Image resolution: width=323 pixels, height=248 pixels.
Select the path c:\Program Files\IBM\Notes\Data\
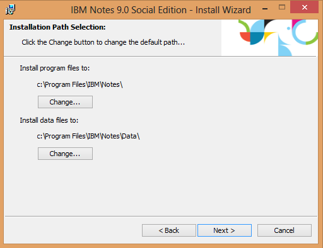tap(88, 136)
